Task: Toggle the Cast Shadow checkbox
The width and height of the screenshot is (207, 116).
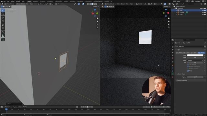Action: (188, 65)
